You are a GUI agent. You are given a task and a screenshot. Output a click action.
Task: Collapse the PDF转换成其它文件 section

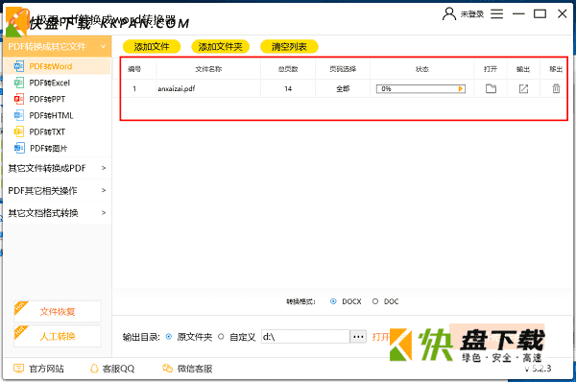[57, 47]
